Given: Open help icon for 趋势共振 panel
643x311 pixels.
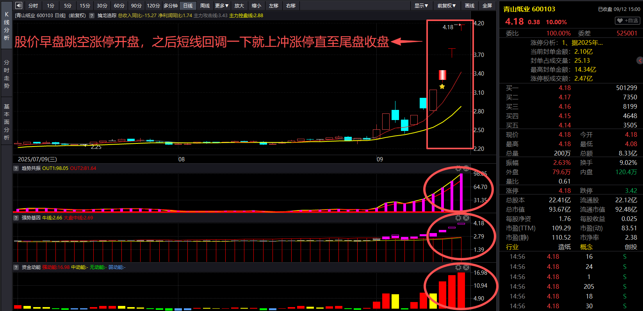Looking at the screenshot, I should point(16,168).
